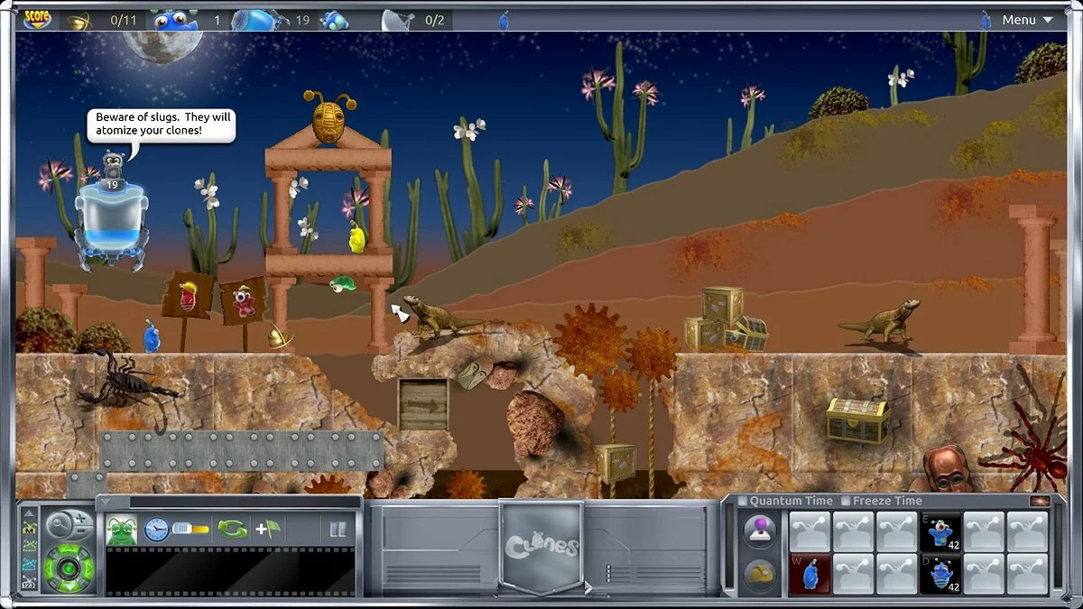The height and width of the screenshot is (609, 1083).
Task: Click the blue clone marker on top progress bar
Action: 504,20
